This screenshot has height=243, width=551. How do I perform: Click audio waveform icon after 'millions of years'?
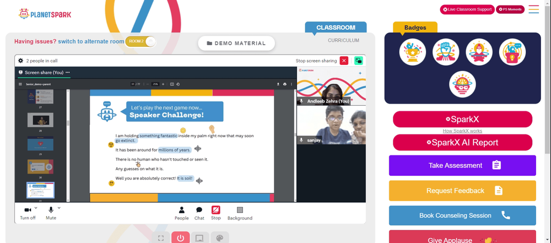198,149
